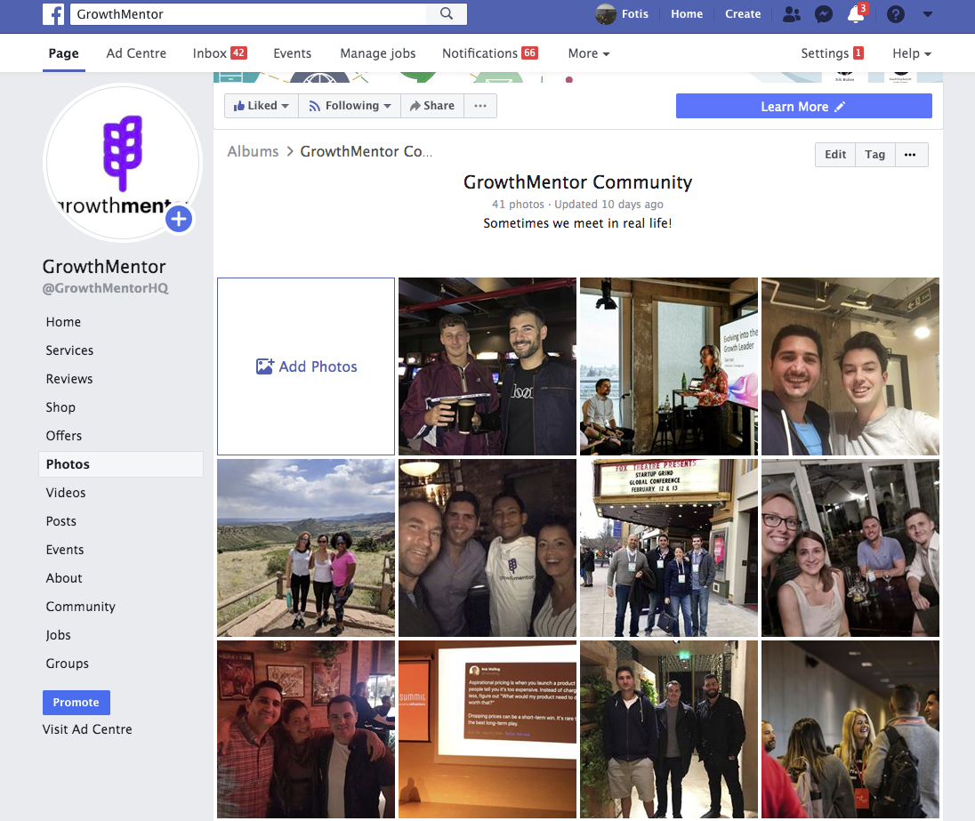Open photo of woman presenting Growth Leader slide
975x821 pixels.
pos(668,366)
